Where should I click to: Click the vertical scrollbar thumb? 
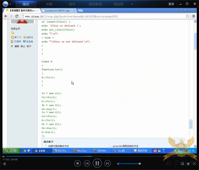pyautogui.click(x=195, y=41)
